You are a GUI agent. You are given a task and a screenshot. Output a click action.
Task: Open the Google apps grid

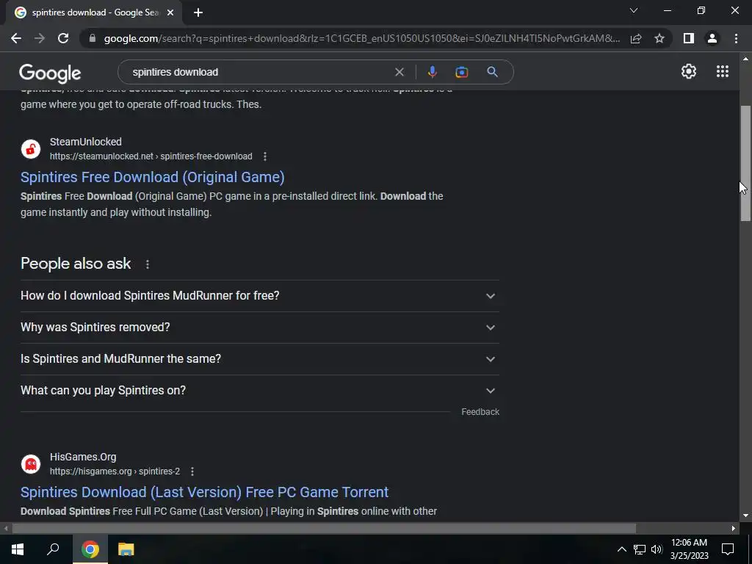pos(723,71)
